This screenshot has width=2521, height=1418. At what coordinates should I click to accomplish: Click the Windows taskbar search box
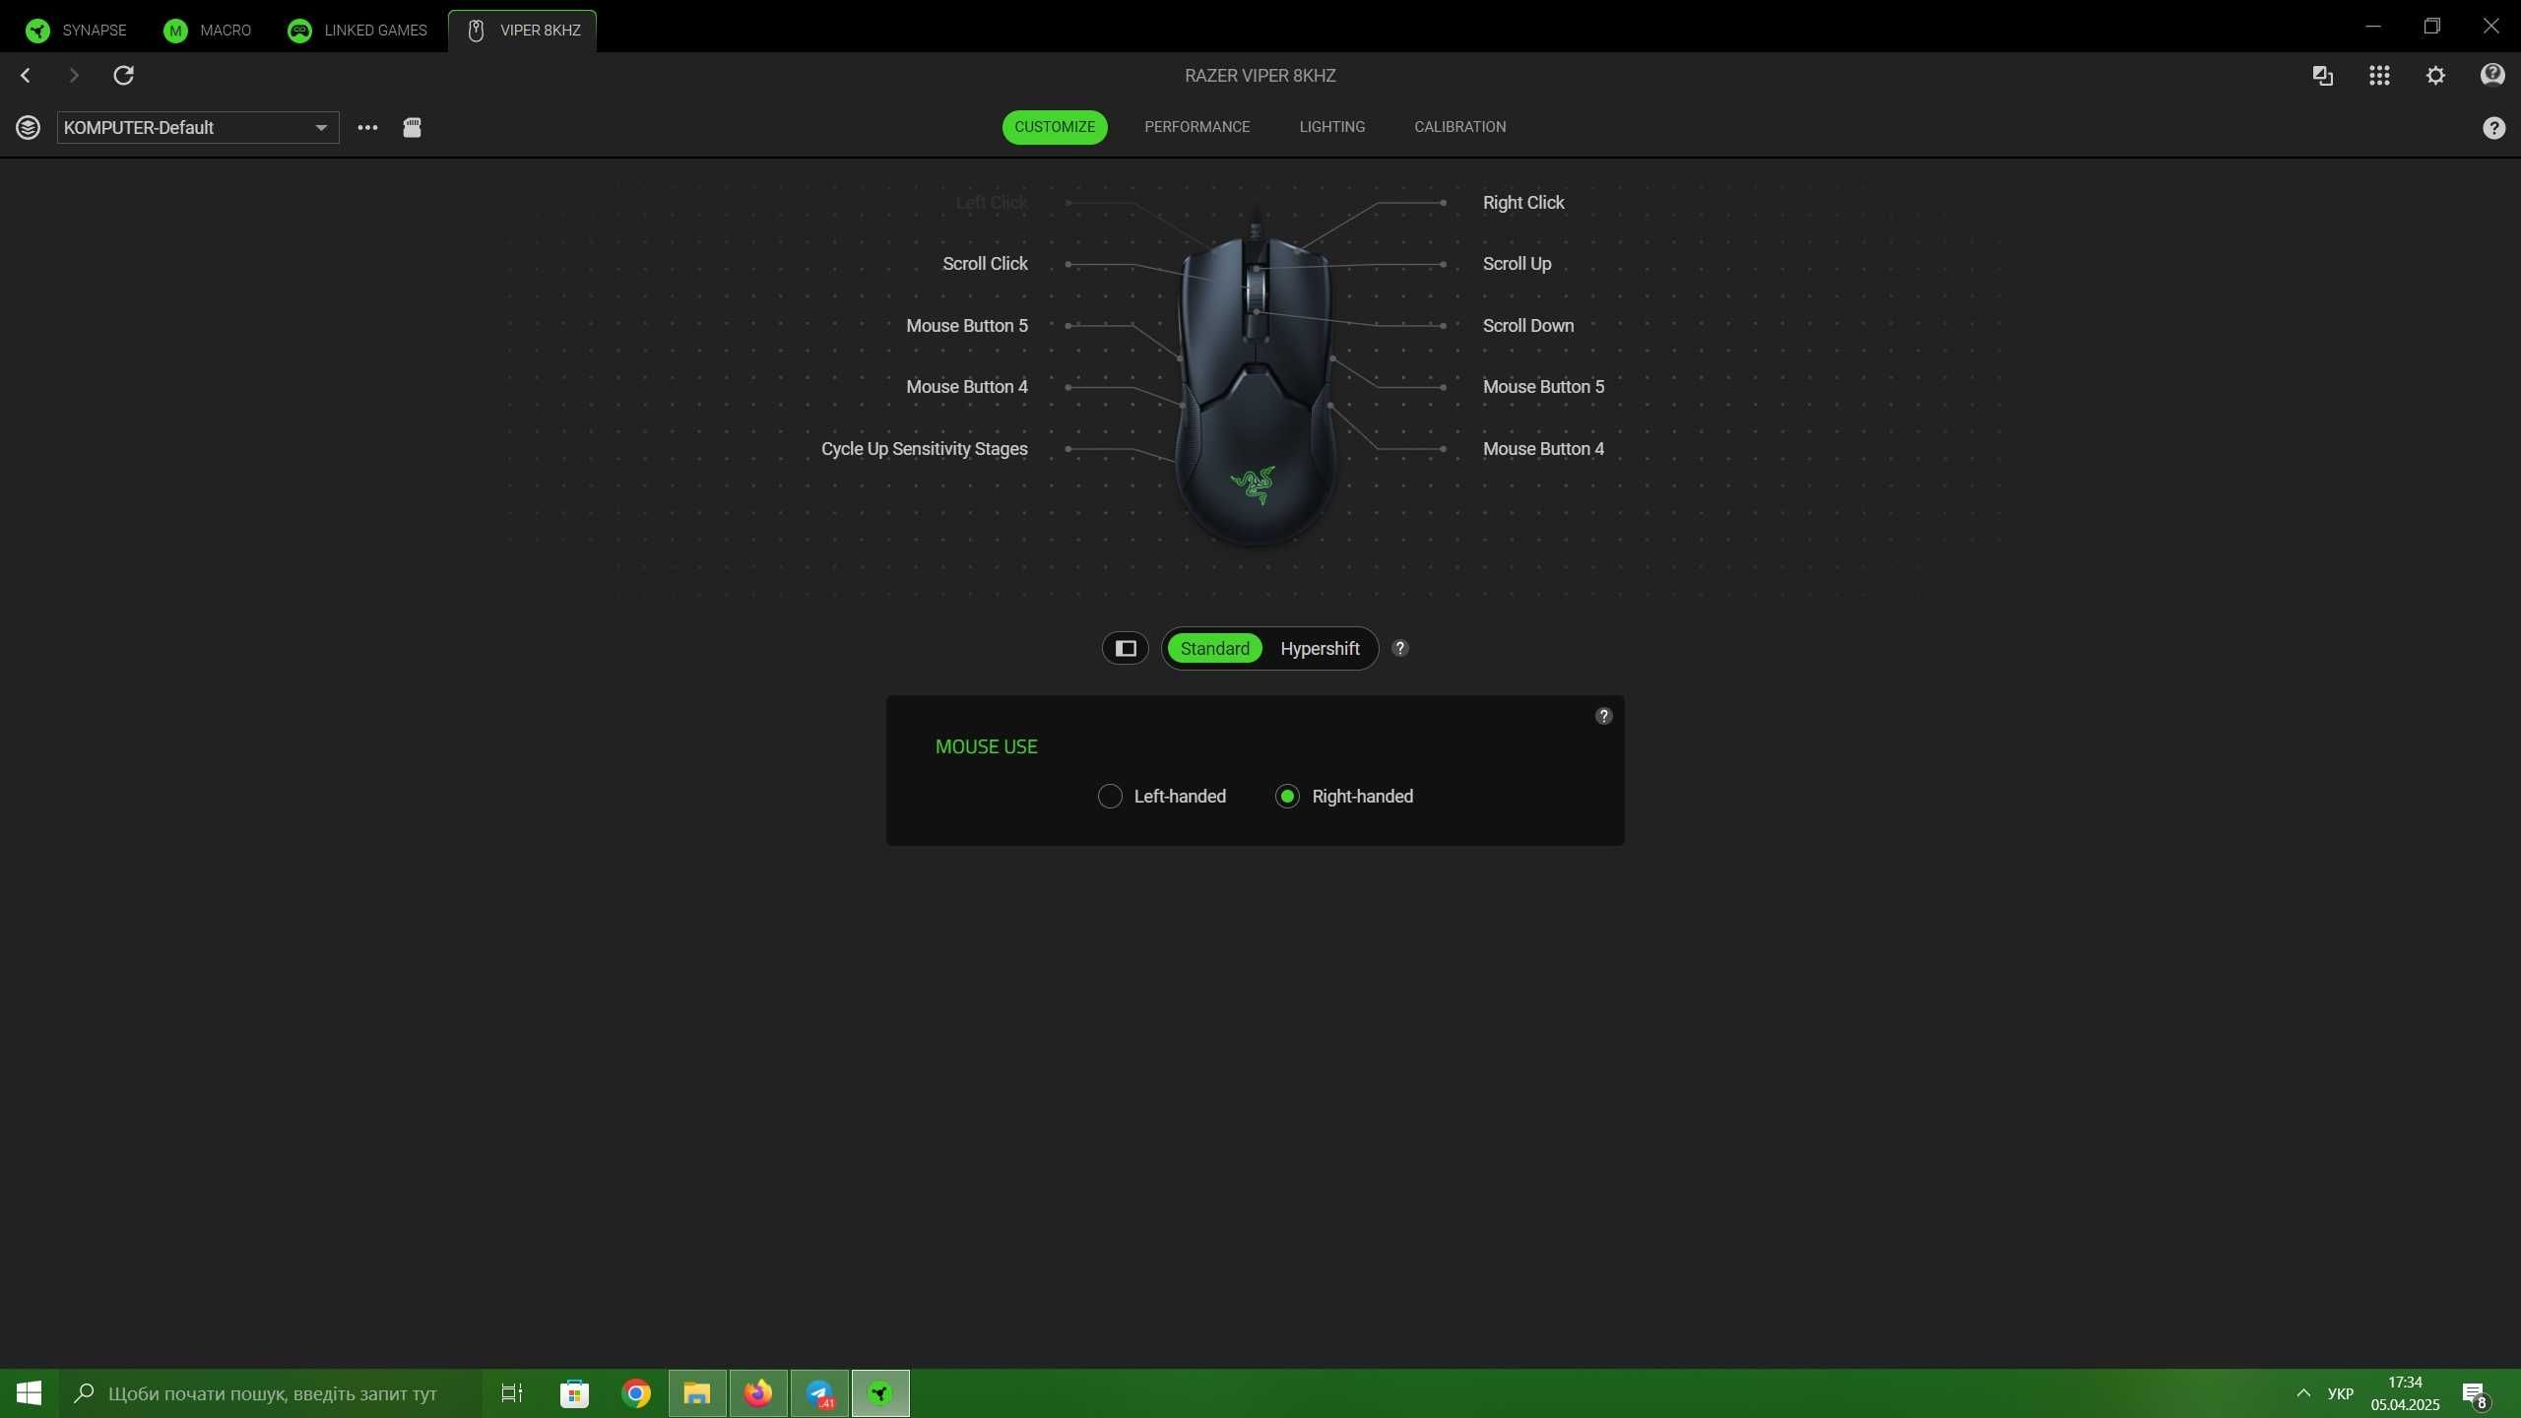point(271,1393)
